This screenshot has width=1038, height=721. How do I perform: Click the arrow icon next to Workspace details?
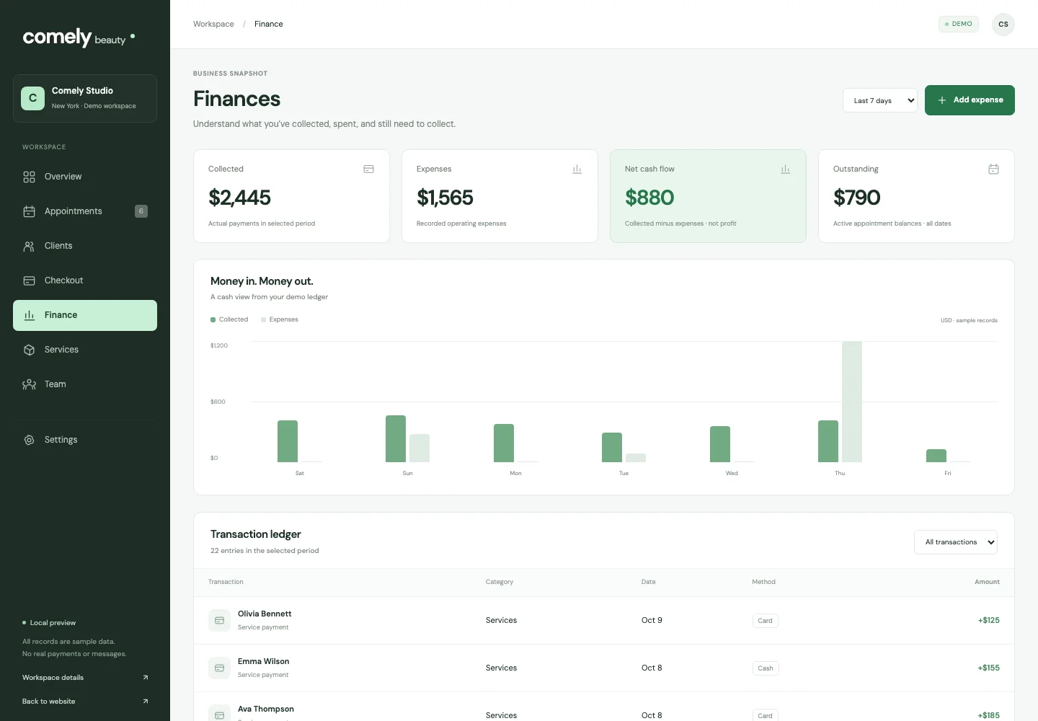(x=146, y=678)
